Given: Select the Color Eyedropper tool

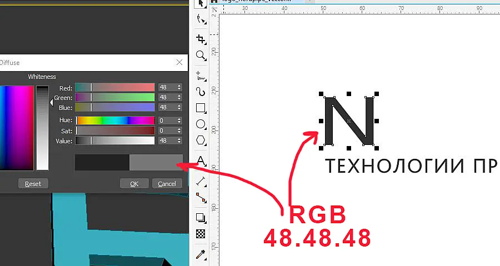Looking at the screenshot, I should (x=201, y=254).
